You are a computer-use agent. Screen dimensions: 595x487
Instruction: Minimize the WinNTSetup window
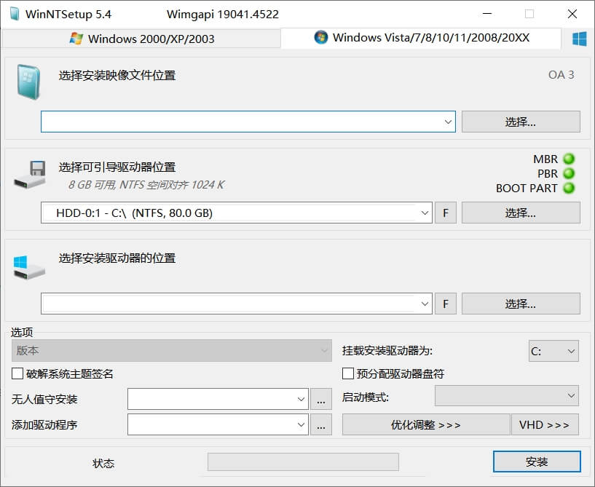487,14
